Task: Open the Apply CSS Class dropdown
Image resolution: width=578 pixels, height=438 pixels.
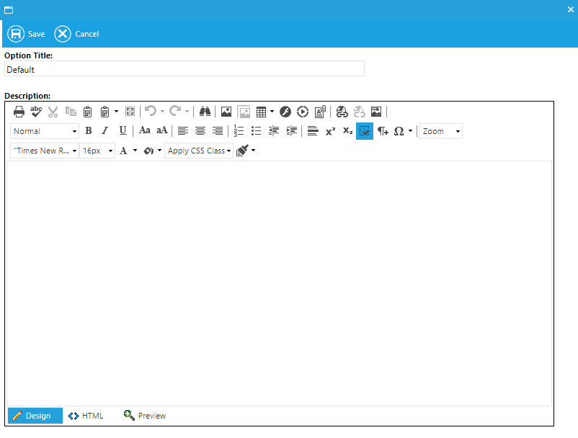Action: (x=199, y=151)
